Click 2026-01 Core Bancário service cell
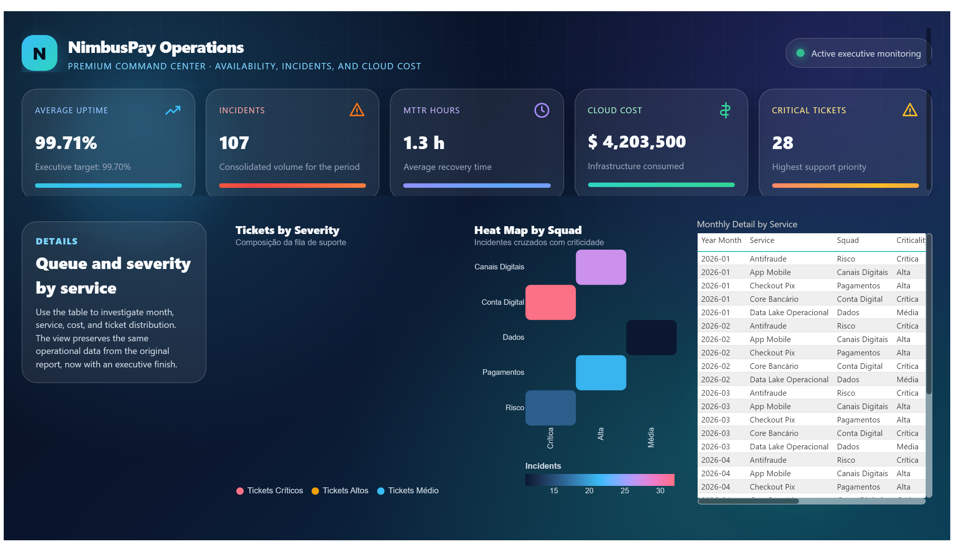Screen dimensions: 954x544 774,299
